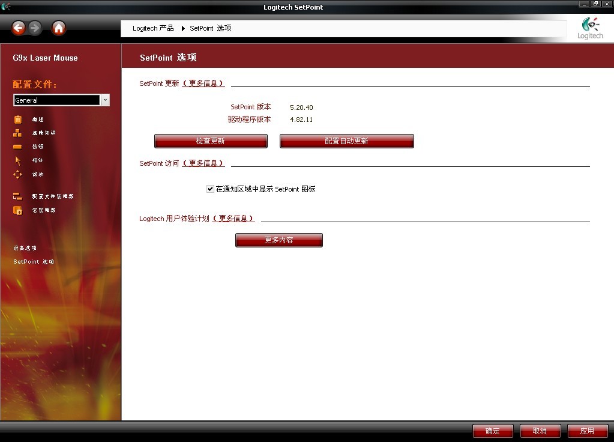Open 滚动 scrolling settings four-arrow icon

tap(17, 174)
